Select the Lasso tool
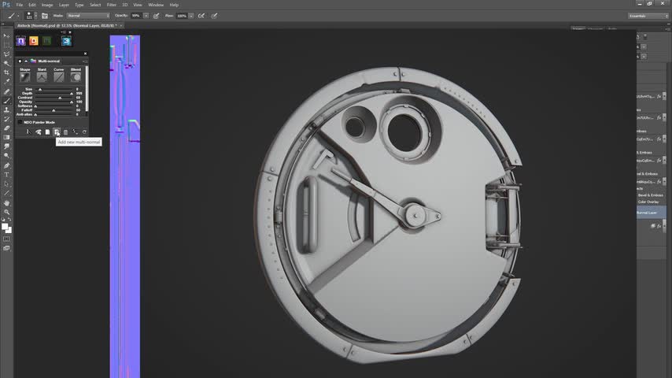The image size is (672, 378). click(6, 54)
